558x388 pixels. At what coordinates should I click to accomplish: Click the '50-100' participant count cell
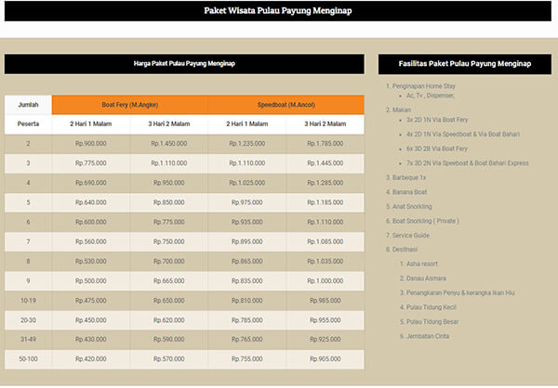[x=28, y=359]
